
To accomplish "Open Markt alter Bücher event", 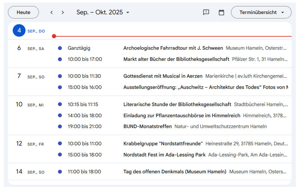I will point(176,59).
